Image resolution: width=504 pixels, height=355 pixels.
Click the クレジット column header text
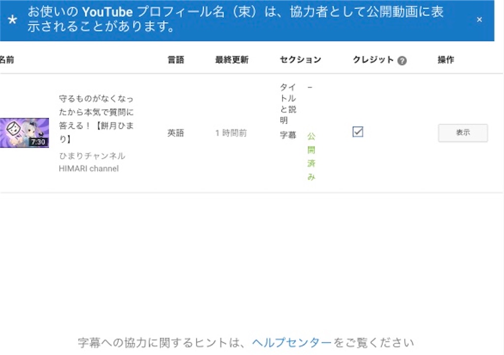click(x=373, y=59)
